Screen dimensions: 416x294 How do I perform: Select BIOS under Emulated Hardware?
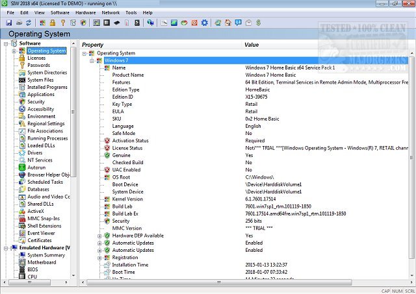(x=34, y=269)
